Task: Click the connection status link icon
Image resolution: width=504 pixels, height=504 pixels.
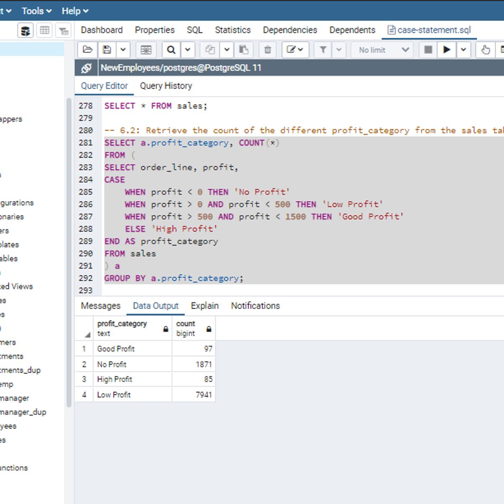Action: pyautogui.click(x=87, y=68)
